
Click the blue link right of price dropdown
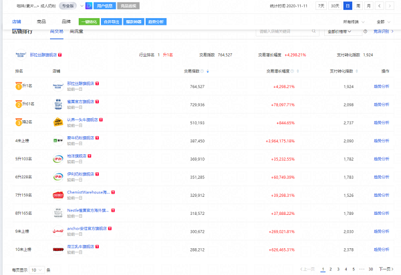coord(384,31)
